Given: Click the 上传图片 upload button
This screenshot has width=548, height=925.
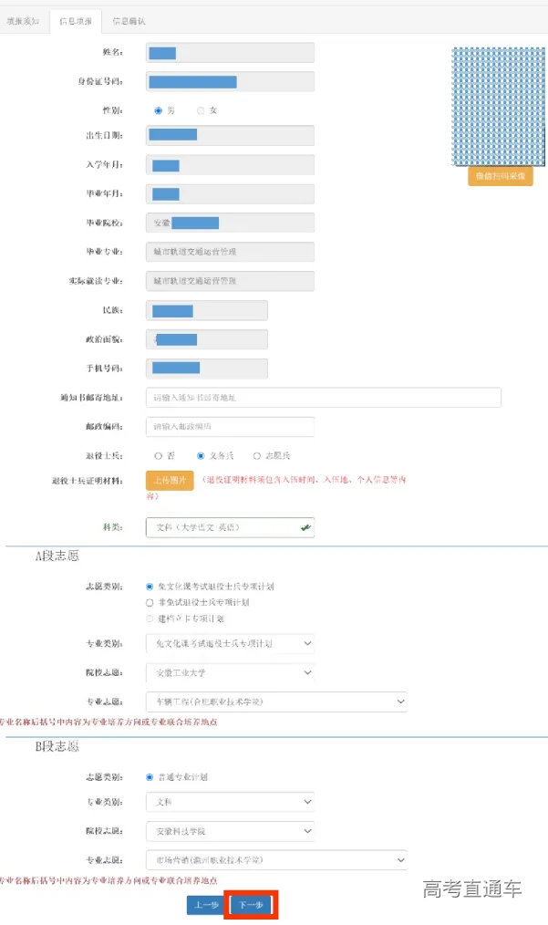Looking at the screenshot, I should coord(170,481).
